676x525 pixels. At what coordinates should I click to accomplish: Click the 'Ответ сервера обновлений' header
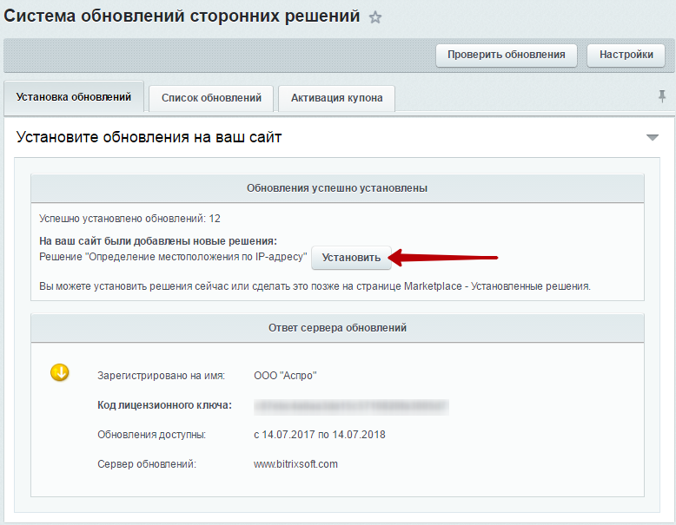click(338, 328)
